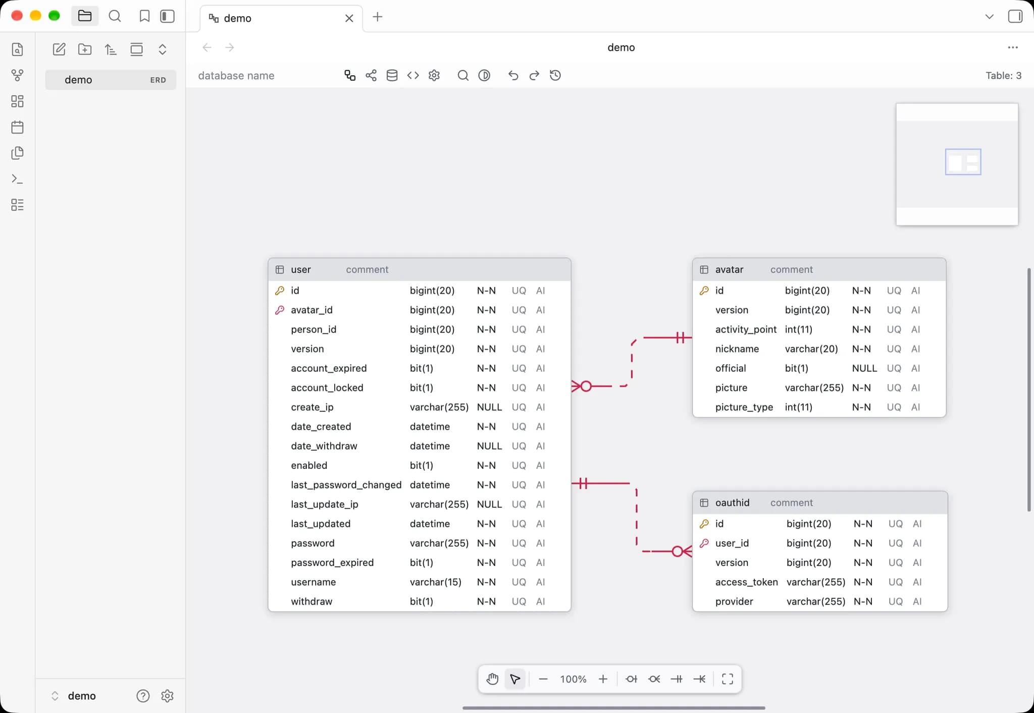Open the vault switcher demo
The image size is (1034, 713).
click(74, 696)
